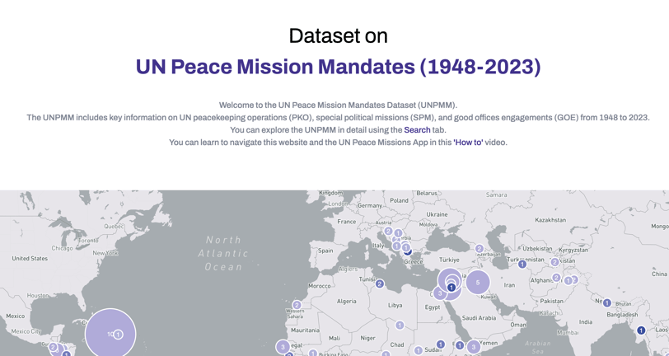Select the 3-mission cluster beside Yemen
Image resolution: width=669 pixels, height=356 pixels.
[473, 347]
